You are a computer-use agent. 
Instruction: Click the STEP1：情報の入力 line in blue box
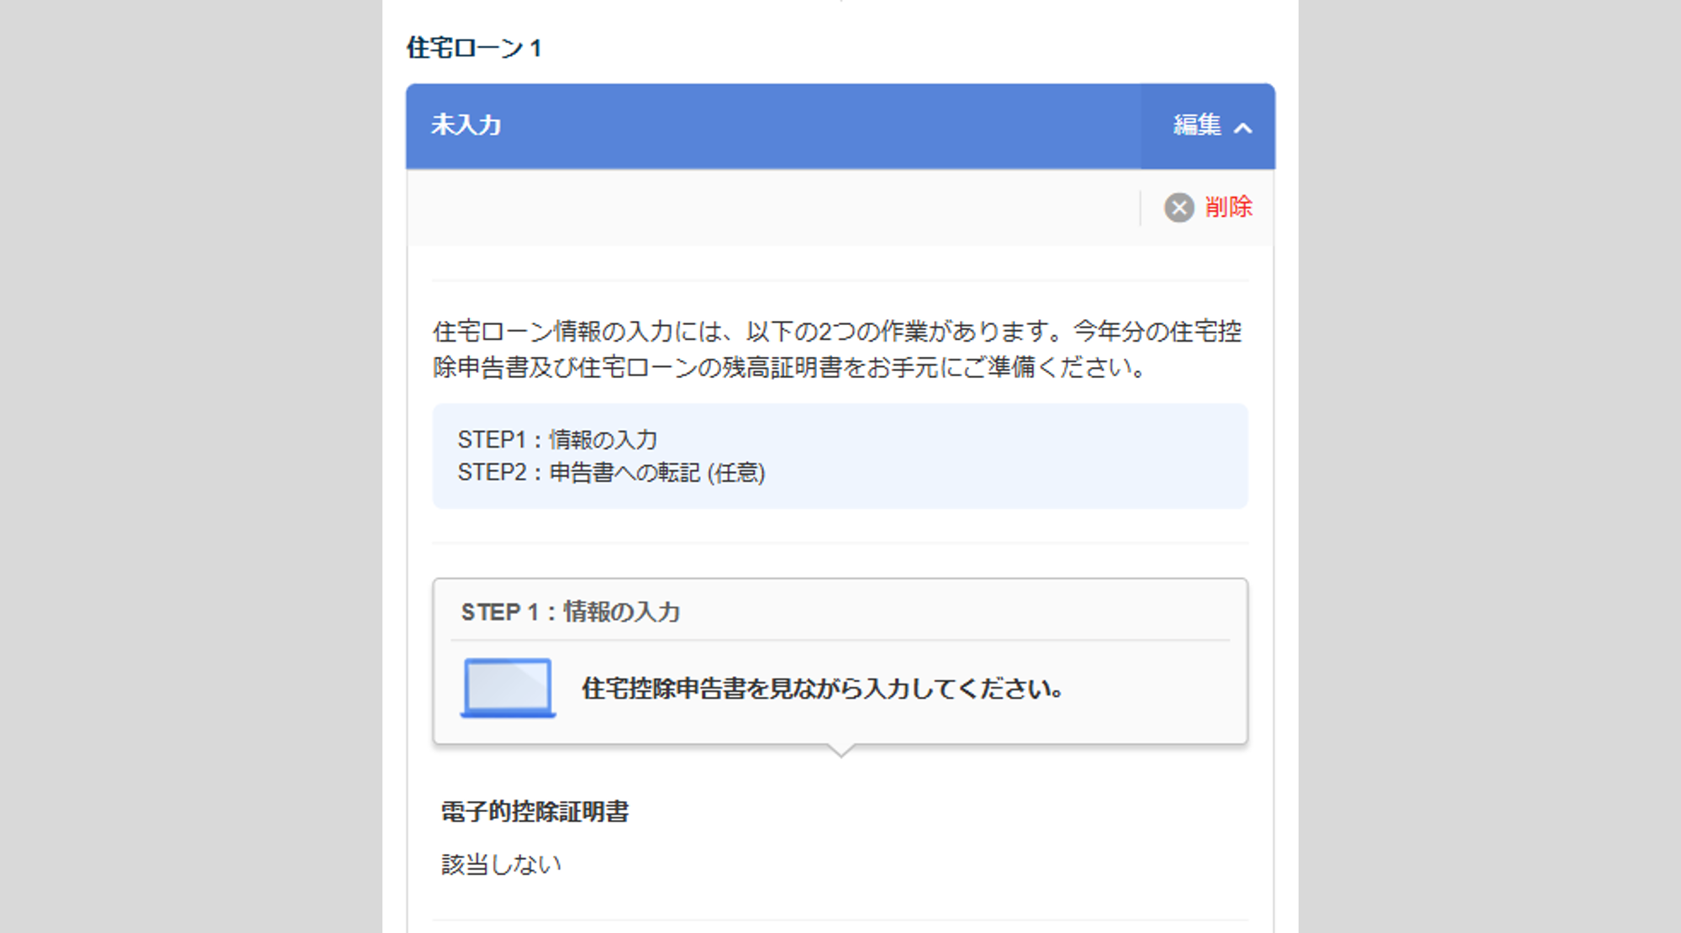pos(556,439)
